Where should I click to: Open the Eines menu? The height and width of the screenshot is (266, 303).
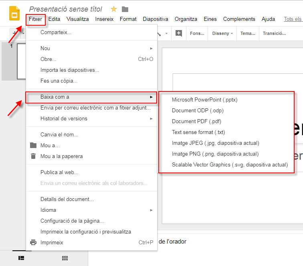point(210,19)
